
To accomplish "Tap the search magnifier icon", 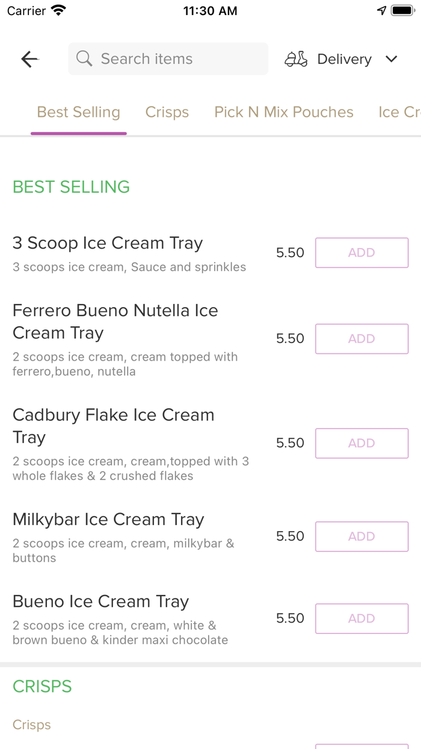I will 85,59.
